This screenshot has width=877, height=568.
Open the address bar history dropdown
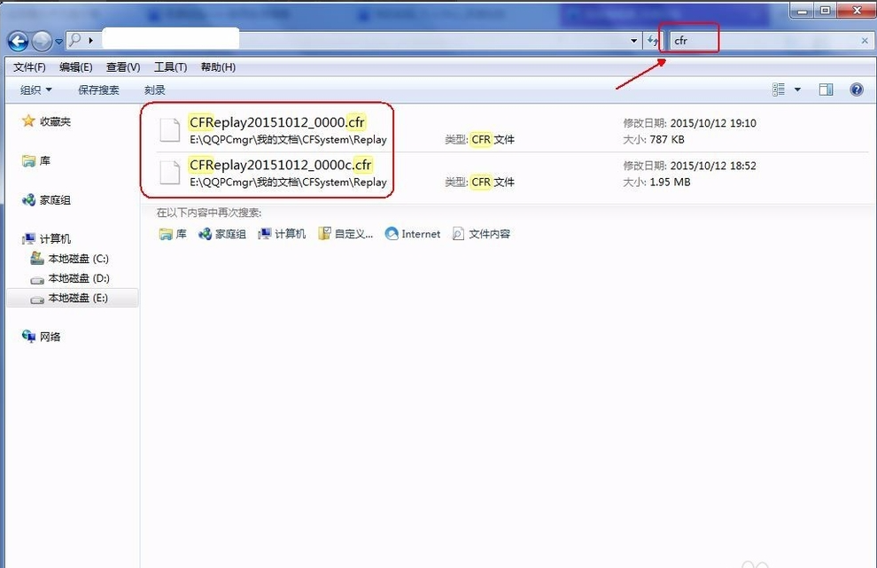tap(634, 41)
